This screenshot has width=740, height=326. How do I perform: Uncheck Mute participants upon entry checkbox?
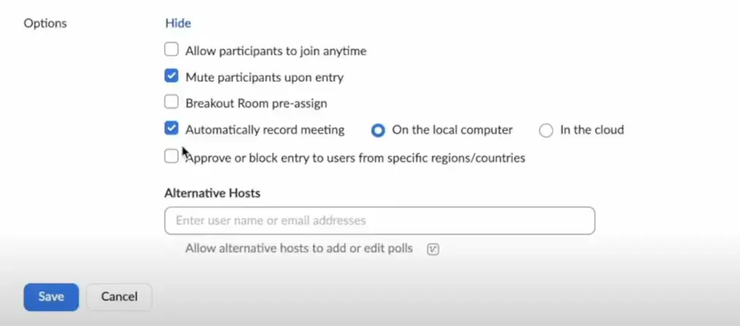click(x=172, y=76)
